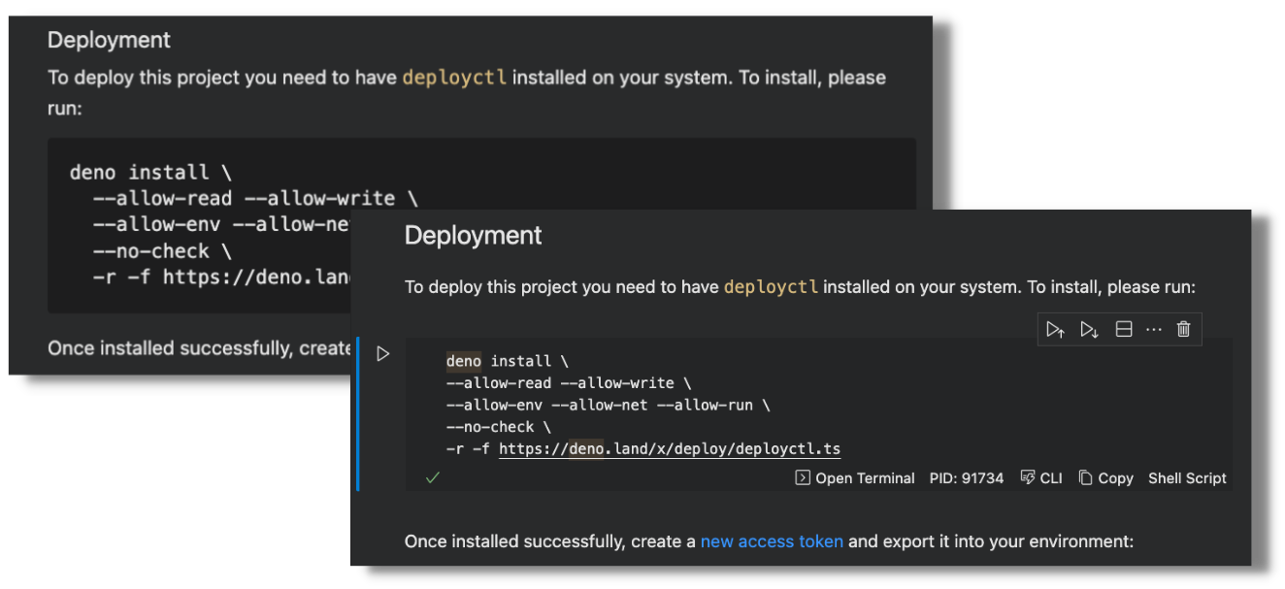The height and width of the screenshot is (589, 1285).
Task: Click the Deployment heading
Action: click(x=473, y=235)
